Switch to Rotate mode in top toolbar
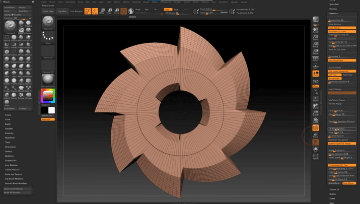Screen dimensions: 360x204 tap(116, 11)
